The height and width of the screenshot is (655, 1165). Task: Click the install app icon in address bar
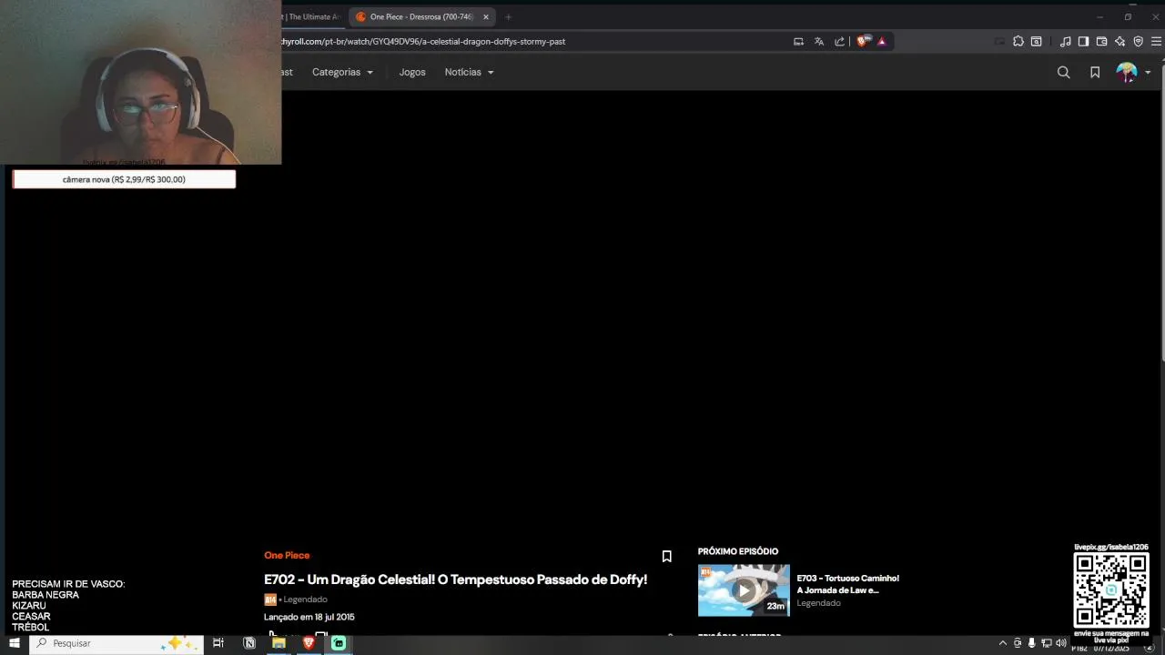click(x=798, y=41)
